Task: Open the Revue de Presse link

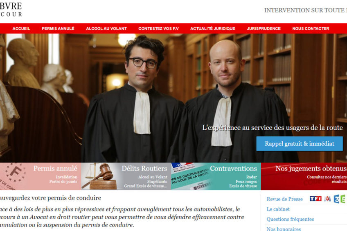Action: (x=284, y=199)
